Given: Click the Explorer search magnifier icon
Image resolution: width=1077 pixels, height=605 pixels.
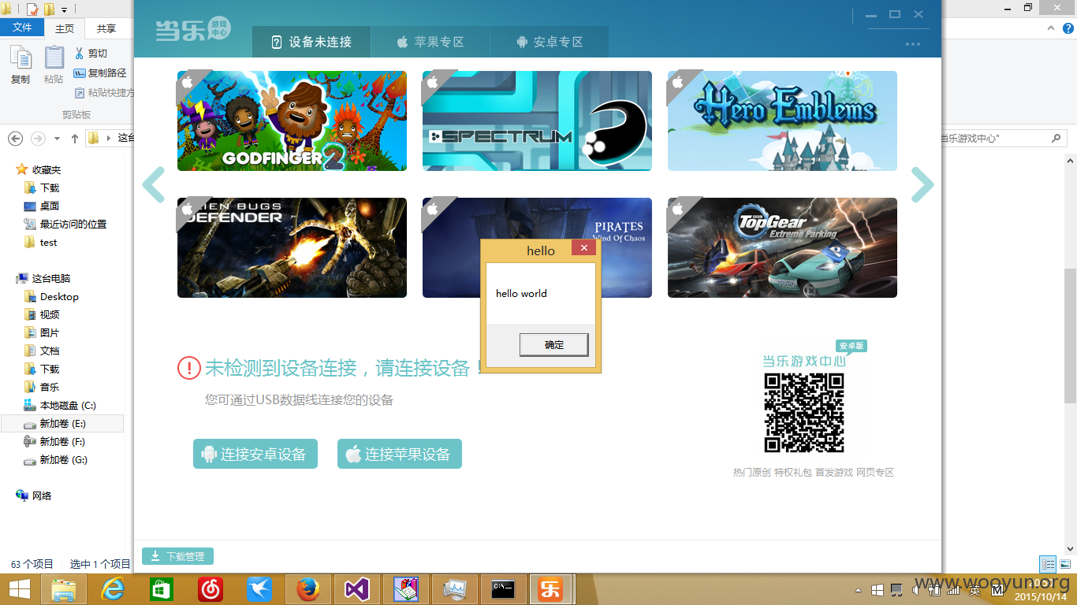Looking at the screenshot, I should [1057, 138].
